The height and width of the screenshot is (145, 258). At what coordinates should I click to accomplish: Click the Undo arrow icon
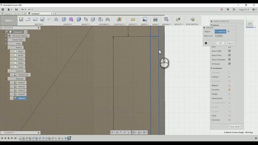(23, 10)
